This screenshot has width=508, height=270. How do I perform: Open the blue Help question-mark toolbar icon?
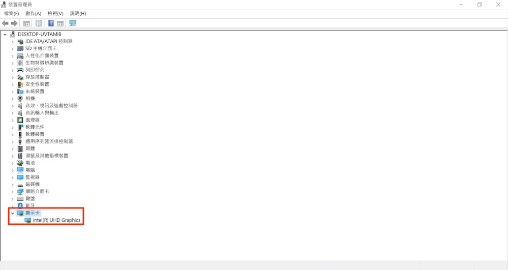(x=51, y=23)
